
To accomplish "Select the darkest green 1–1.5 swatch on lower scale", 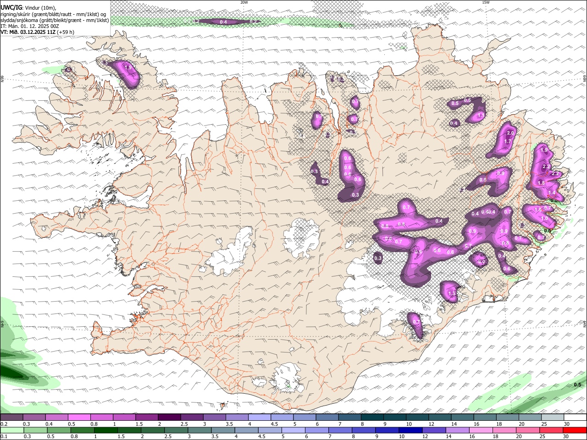I will click(x=105, y=430).
